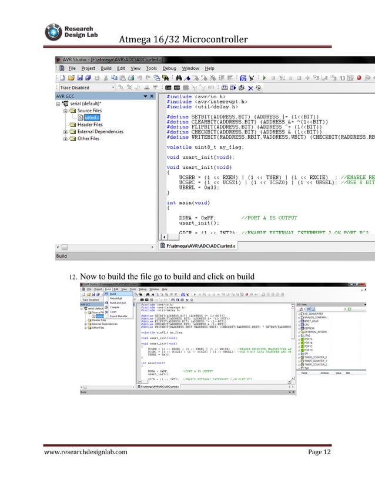Click green Run arrow in larger screenshot toolbar
Image resolution: width=375 pixels, height=486 pixels.
pos(264,78)
